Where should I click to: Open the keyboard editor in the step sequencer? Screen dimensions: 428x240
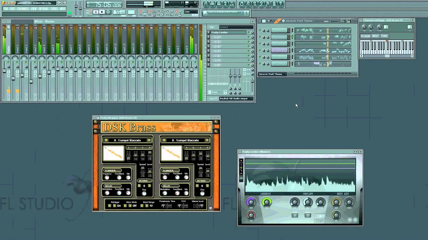[349, 21]
